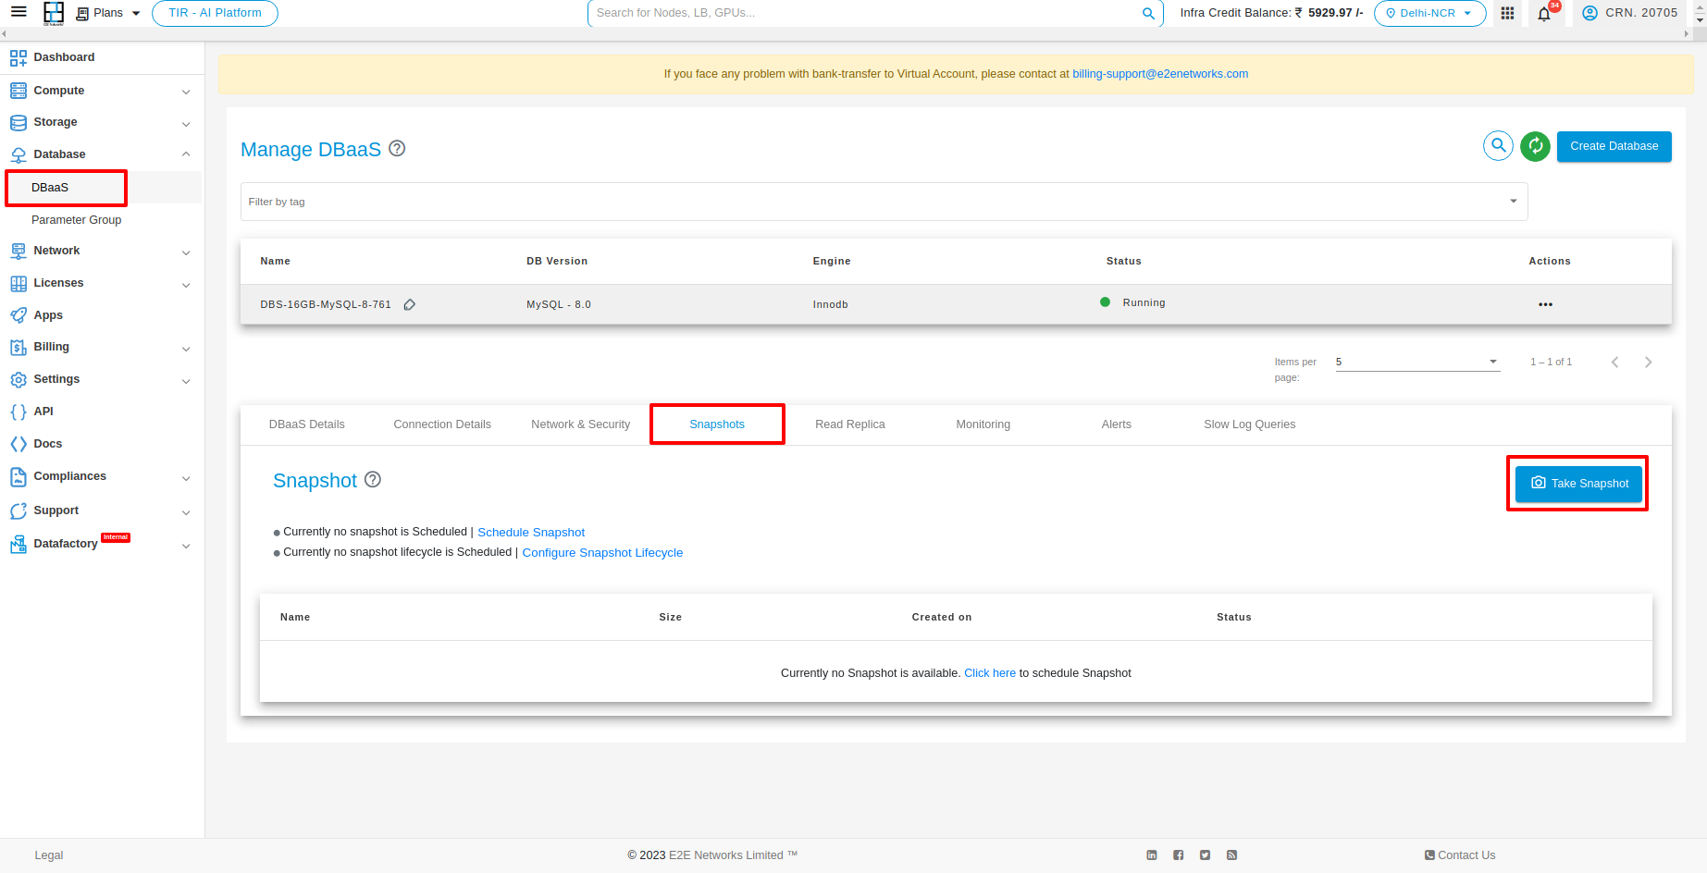Click the Legal footer link
The width and height of the screenshot is (1707, 873).
coord(49,855)
